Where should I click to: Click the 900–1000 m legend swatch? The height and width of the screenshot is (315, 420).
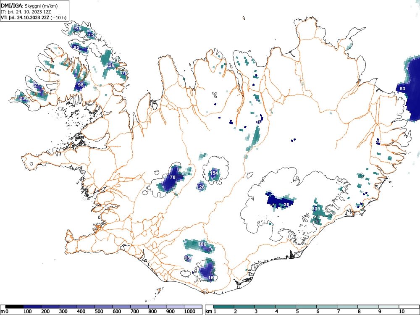(175, 307)
